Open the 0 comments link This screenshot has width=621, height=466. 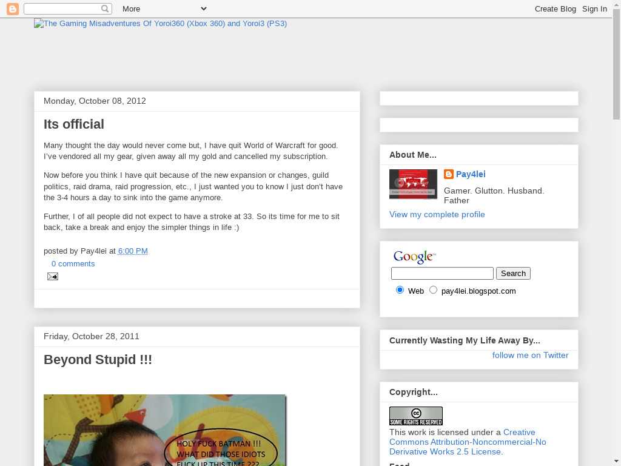[x=73, y=264]
